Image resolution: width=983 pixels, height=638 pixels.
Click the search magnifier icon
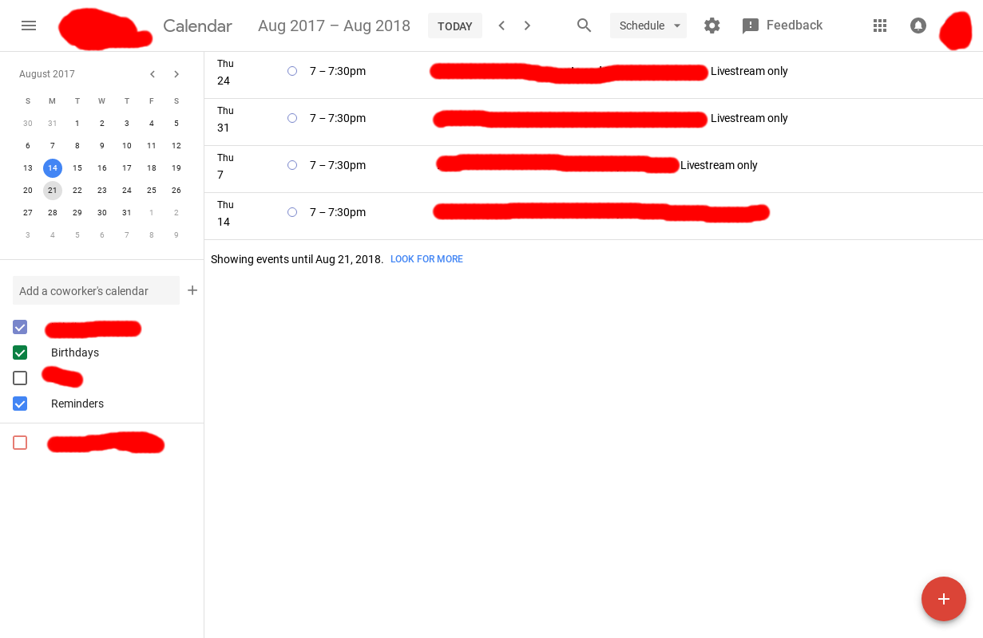584,26
